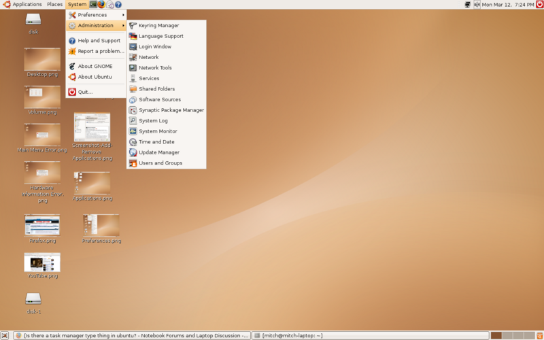544x340 pixels.
Task: Open the disk-1 drive desktop icon
Action: coord(33,299)
